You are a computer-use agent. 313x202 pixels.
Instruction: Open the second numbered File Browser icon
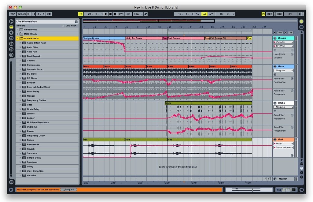[x=11, y=43]
